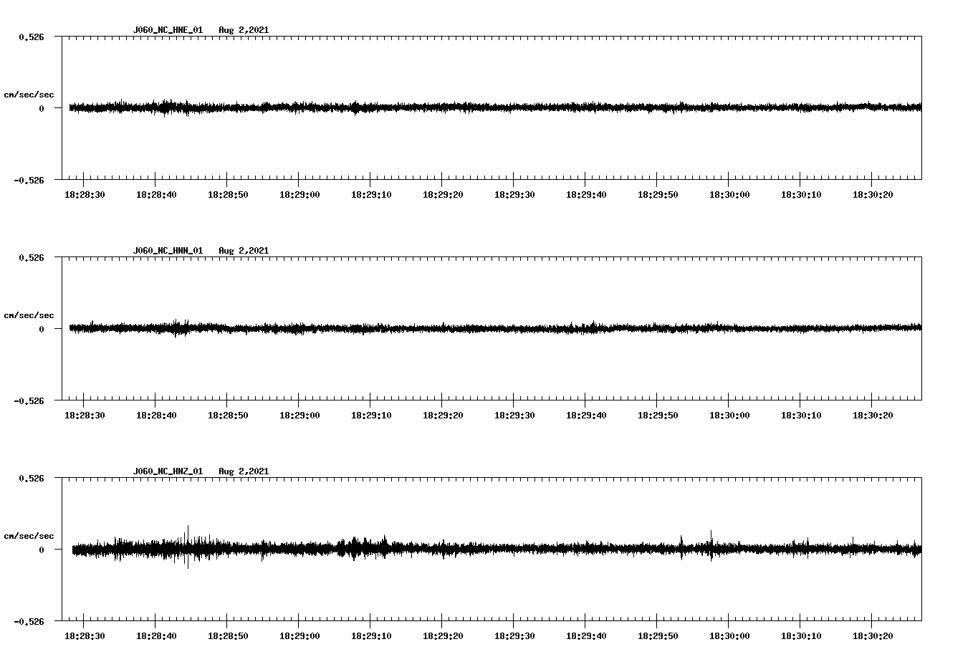Click 18:29:20 label under the HNZ plot

click(443, 636)
